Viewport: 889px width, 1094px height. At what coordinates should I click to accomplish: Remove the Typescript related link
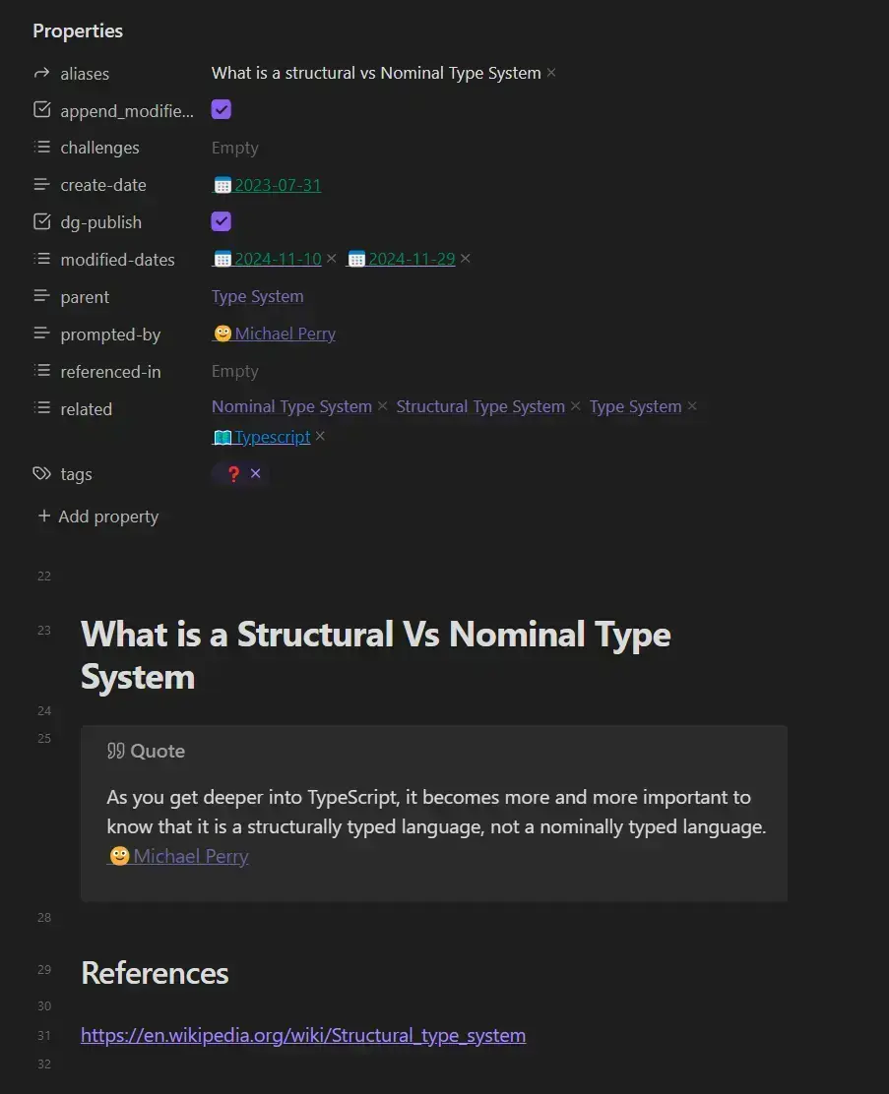(320, 437)
